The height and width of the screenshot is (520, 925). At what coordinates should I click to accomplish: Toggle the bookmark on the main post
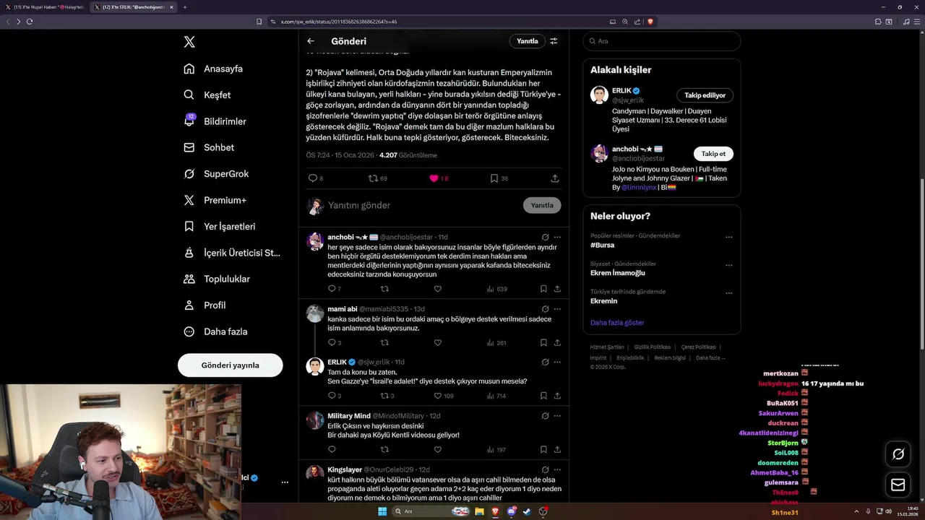(494, 178)
